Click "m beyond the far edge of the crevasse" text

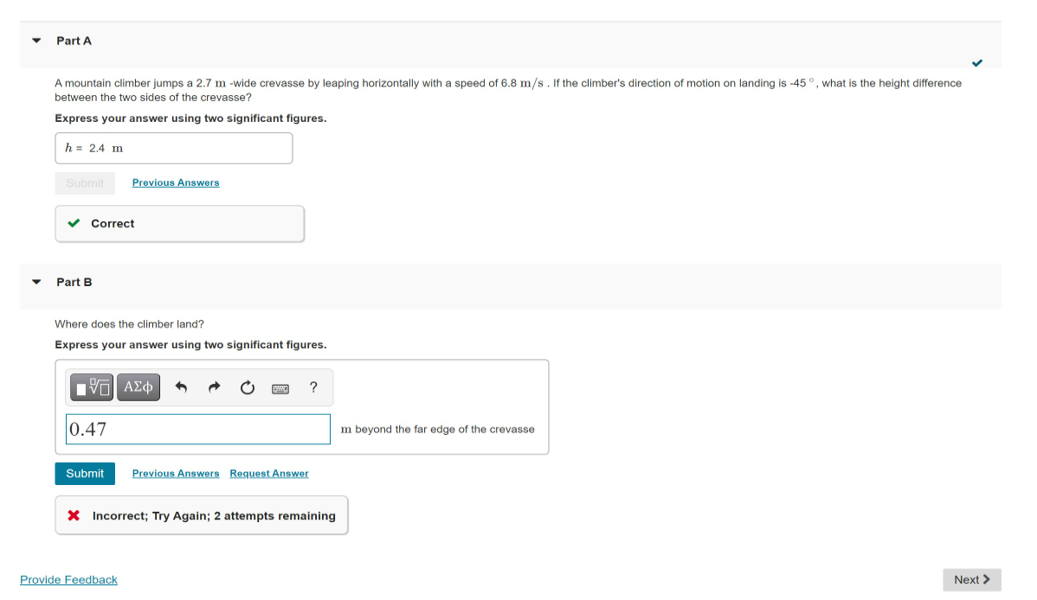pyautogui.click(x=438, y=430)
